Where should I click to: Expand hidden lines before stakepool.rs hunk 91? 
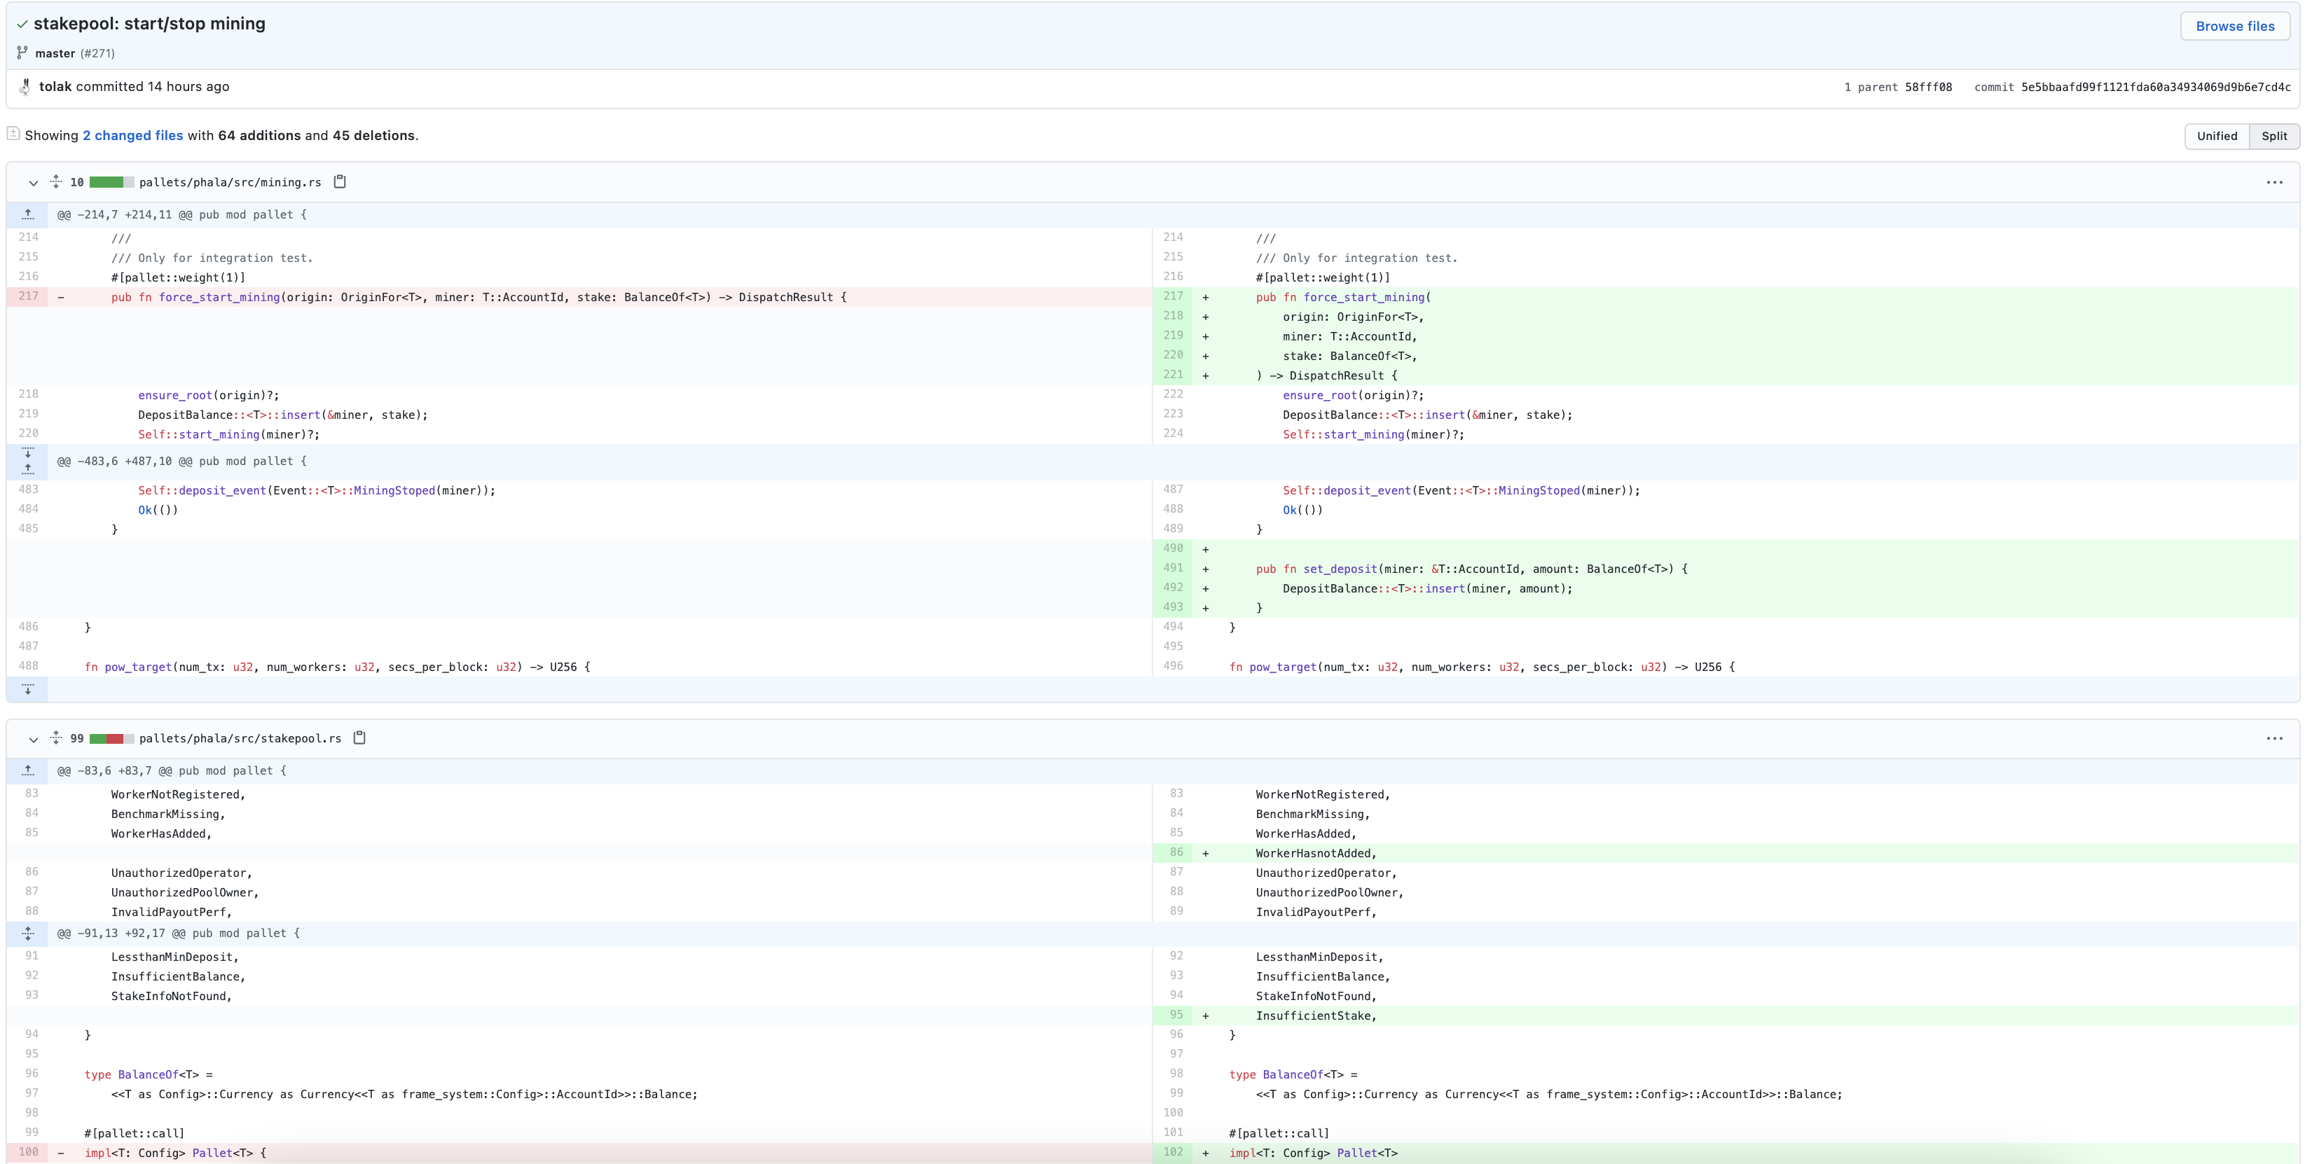tap(28, 933)
